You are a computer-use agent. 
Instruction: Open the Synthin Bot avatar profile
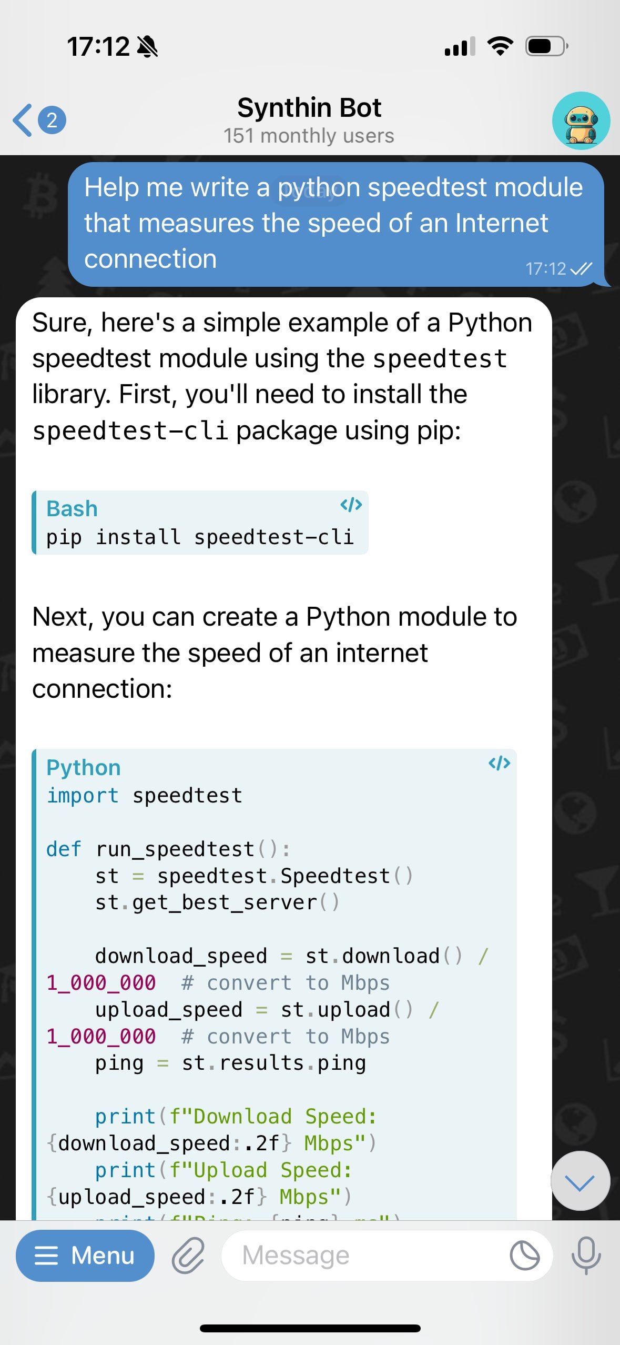click(x=581, y=121)
